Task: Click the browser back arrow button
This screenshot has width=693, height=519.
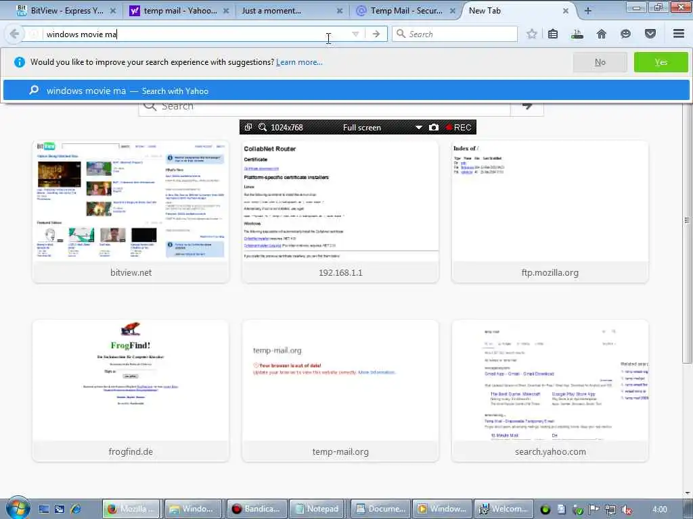Action: [x=14, y=34]
